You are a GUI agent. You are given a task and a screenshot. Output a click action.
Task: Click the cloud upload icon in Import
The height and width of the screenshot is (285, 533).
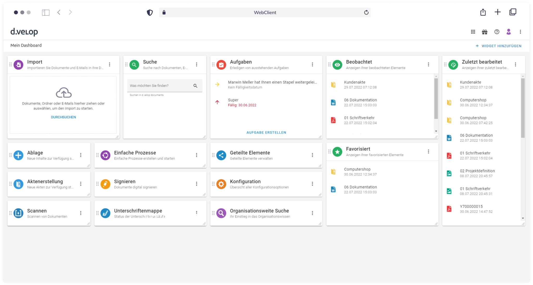click(64, 93)
